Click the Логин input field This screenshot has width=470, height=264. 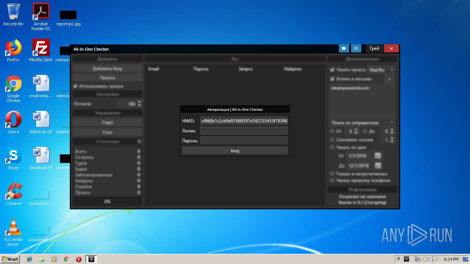click(x=244, y=131)
